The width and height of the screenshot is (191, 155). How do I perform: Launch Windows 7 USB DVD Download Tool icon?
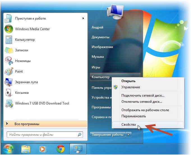click(x=9, y=103)
